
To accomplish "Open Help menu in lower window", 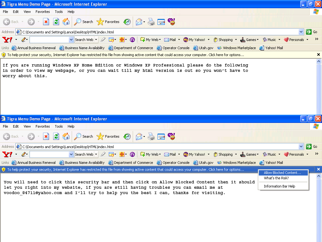I will point(71,126).
